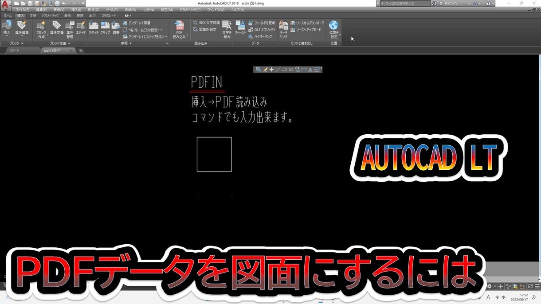Viewport: 541px width, 304px height.
Task: Click the Attach (アタッチ) reference icon
Action: [x=94, y=27]
